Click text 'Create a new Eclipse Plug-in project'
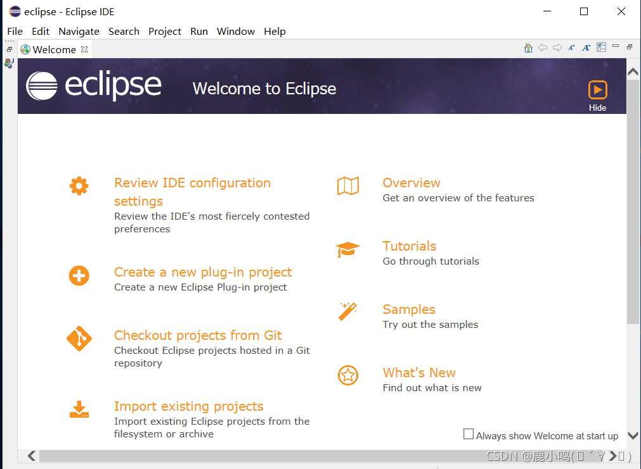The image size is (641, 469). coord(200,287)
